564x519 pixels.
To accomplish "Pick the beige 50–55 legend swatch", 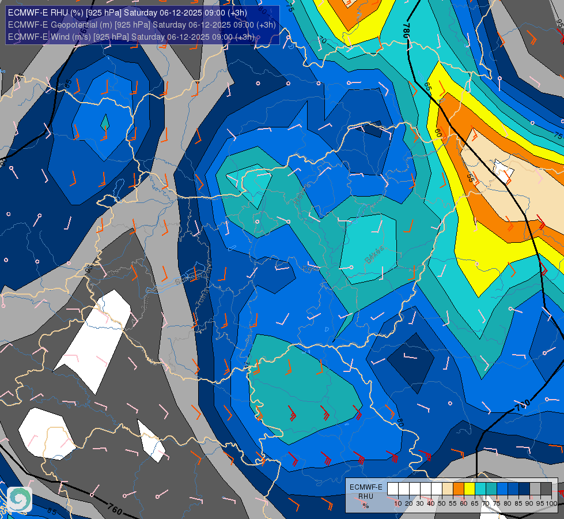I will pyautogui.click(x=448, y=489).
